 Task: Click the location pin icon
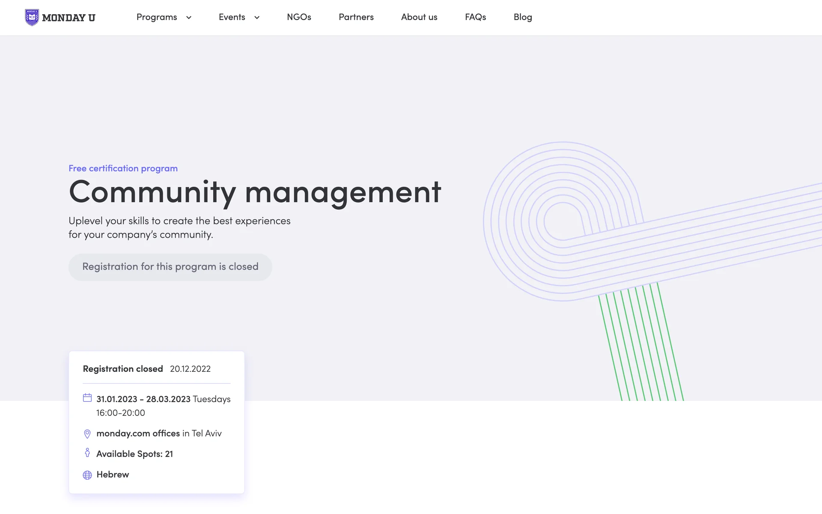coord(87,434)
